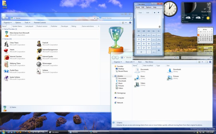
Task: Select Internet Spades game icon
Action: tap(39, 58)
